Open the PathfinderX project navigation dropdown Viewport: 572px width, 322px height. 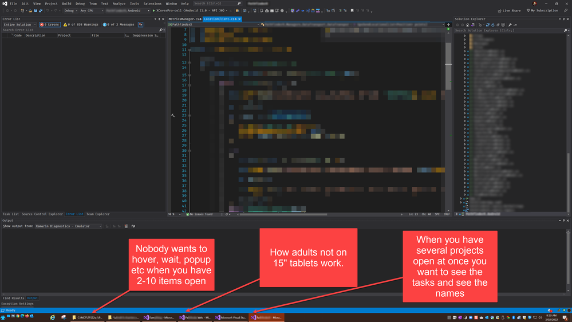(214, 25)
